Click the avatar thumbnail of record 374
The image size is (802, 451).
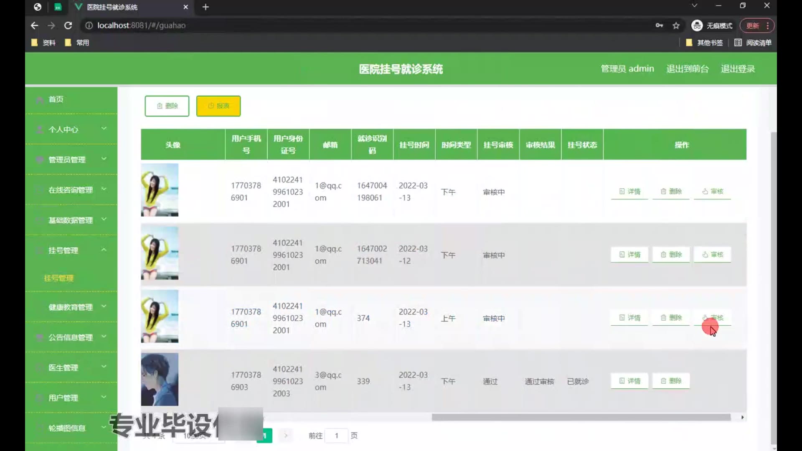160,316
